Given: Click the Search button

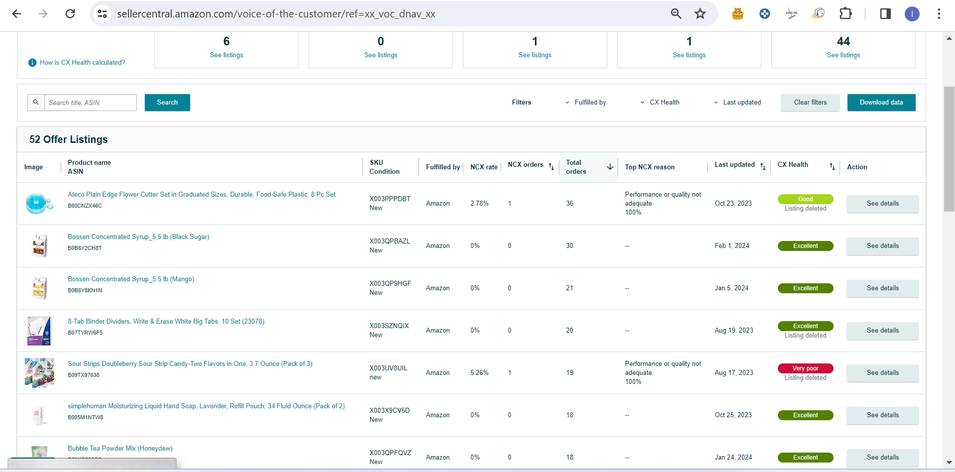Looking at the screenshot, I should (167, 103).
